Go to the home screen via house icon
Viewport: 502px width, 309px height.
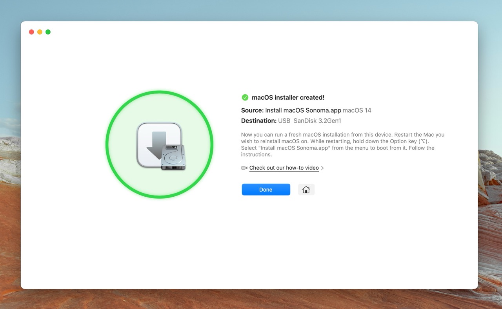(x=306, y=190)
